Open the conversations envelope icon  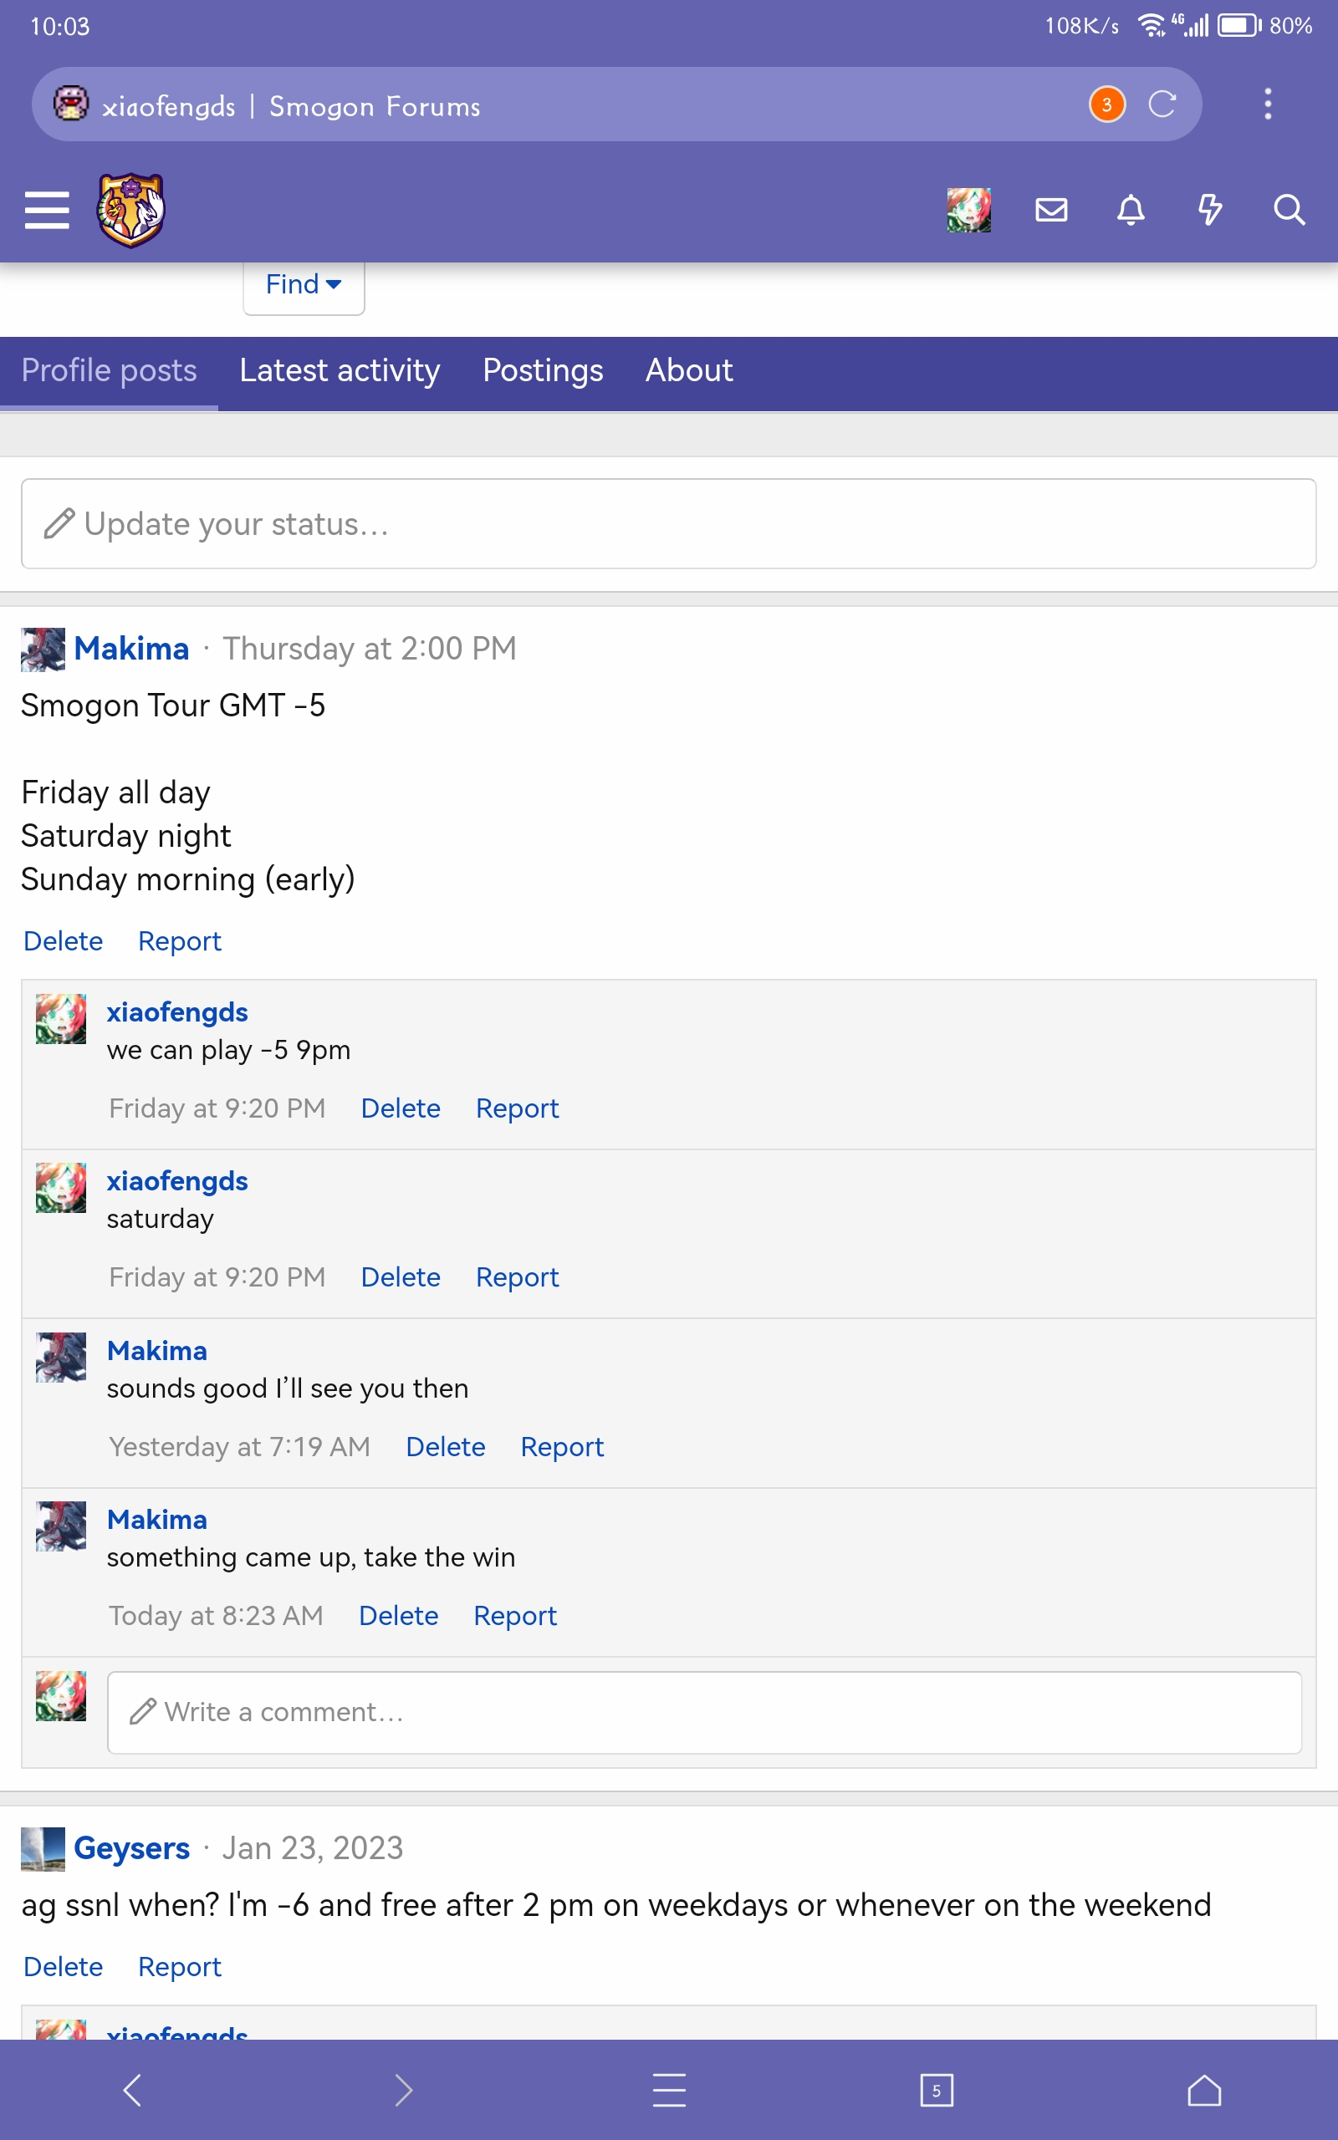click(1051, 210)
